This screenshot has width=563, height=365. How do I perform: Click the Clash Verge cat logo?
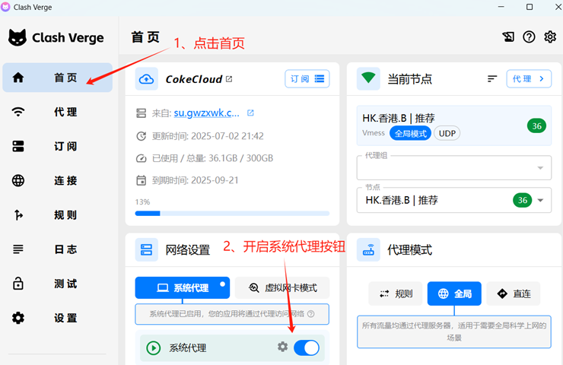(x=17, y=37)
